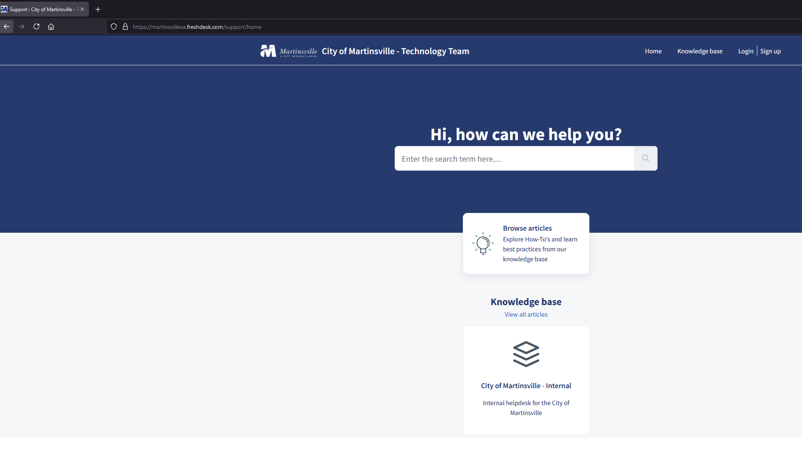Focus the search term input field
The height and width of the screenshot is (475, 802).
coord(514,159)
